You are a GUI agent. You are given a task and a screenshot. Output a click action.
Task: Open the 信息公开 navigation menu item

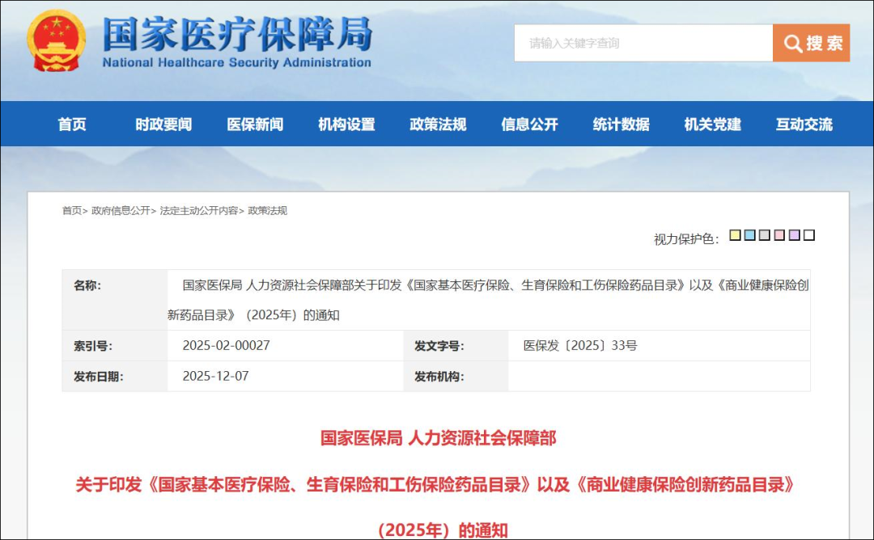click(x=530, y=124)
